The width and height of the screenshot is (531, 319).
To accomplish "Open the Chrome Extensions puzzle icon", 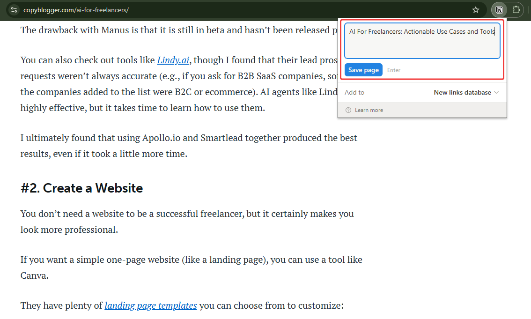I will [x=516, y=10].
